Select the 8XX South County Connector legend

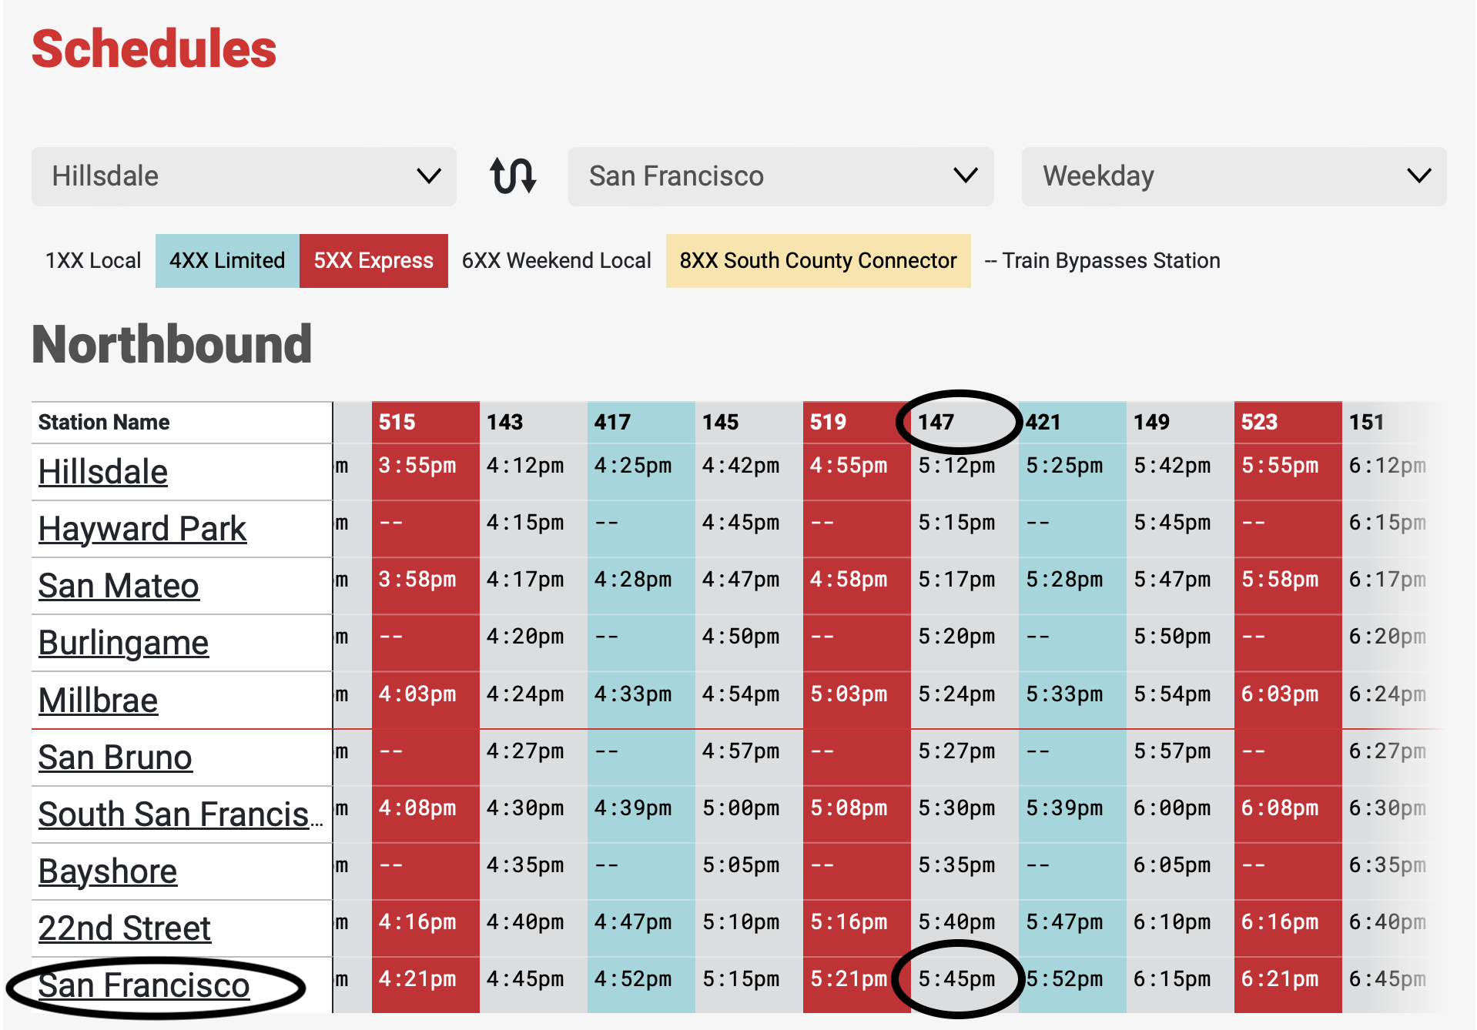click(818, 261)
